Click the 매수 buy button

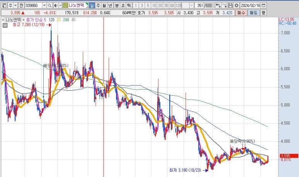(x=241, y=13)
